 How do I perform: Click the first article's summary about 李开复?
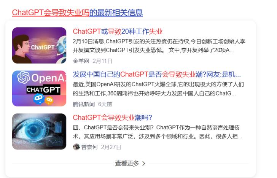pyautogui.click(x=159, y=46)
